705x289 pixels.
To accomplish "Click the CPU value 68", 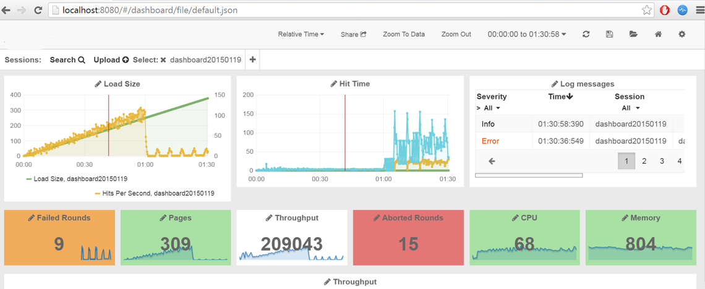I will (524, 244).
